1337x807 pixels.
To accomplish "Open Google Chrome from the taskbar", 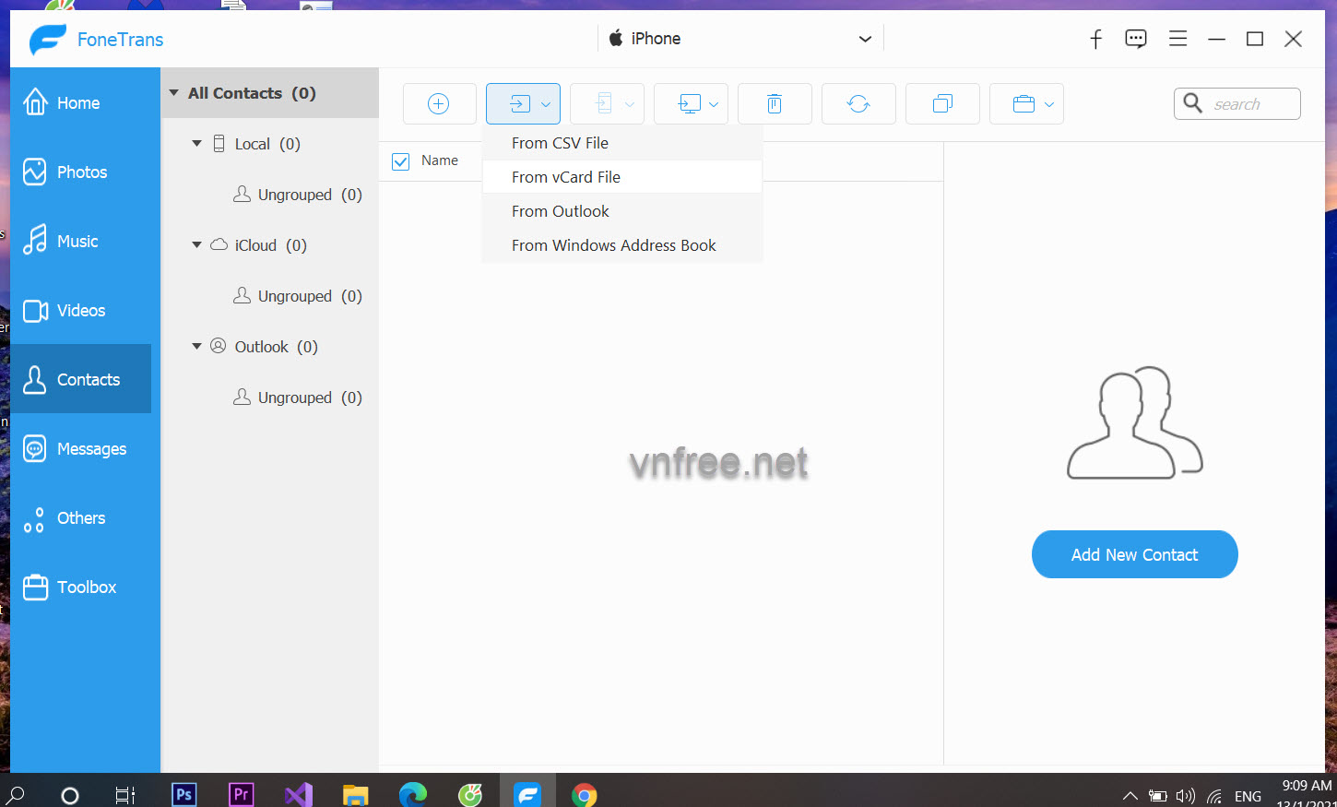I will click(x=584, y=794).
